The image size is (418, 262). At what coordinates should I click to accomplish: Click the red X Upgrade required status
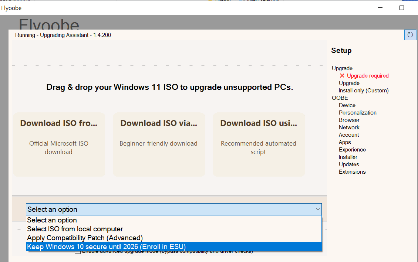pyautogui.click(x=364, y=76)
